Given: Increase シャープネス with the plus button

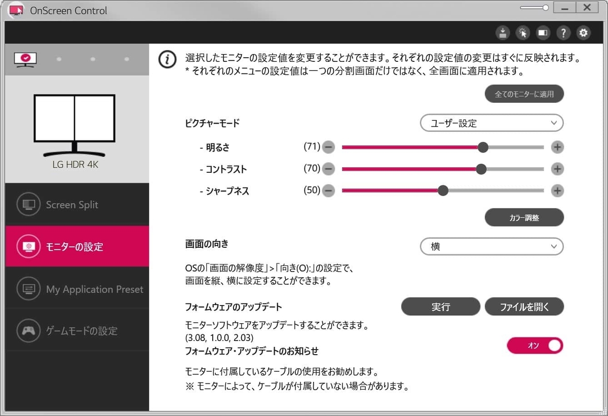Looking at the screenshot, I should click(x=557, y=191).
